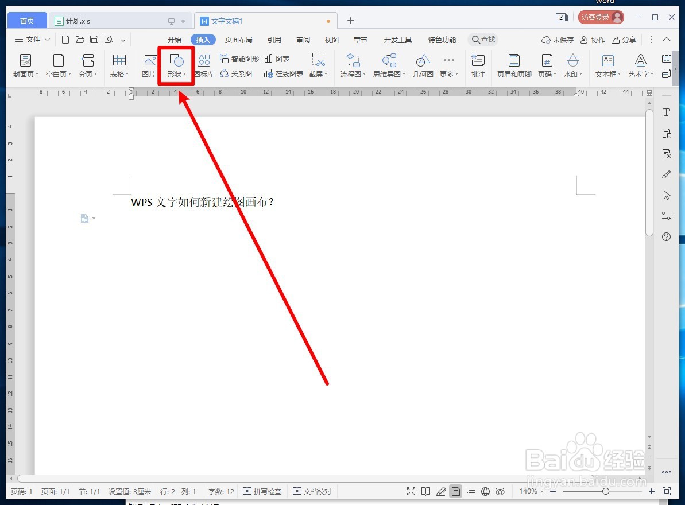Click the save icon in quick access
Image resolution: width=685 pixels, height=505 pixels.
click(x=94, y=40)
